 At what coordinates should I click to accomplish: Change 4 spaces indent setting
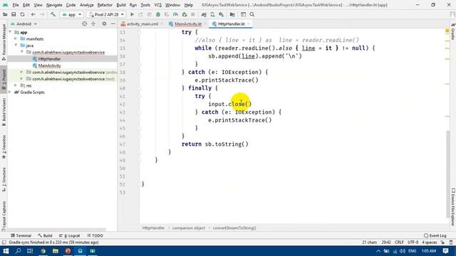(429, 242)
